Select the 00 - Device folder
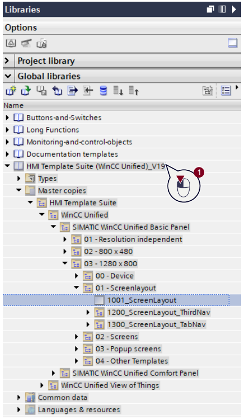Image resolution: width=242 pixels, height=419 pixels. pyautogui.click(x=115, y=276)
